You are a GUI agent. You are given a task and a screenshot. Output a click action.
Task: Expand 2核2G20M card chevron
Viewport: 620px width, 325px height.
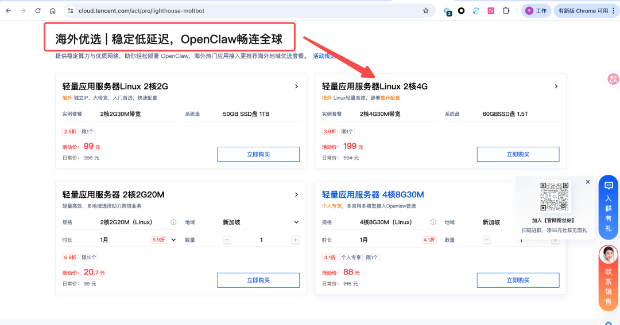(x=297, y=195)
